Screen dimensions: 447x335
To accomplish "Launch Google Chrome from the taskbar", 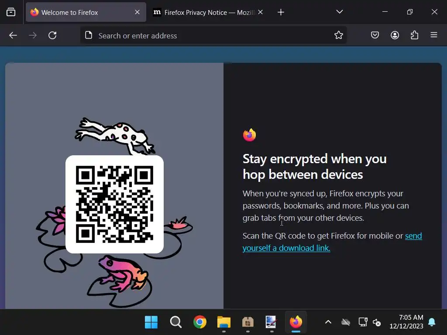I will tap(200, 322).
